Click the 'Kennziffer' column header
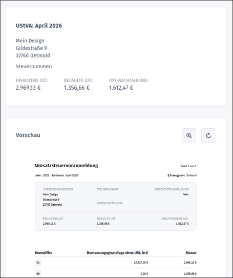 (44, 253)
